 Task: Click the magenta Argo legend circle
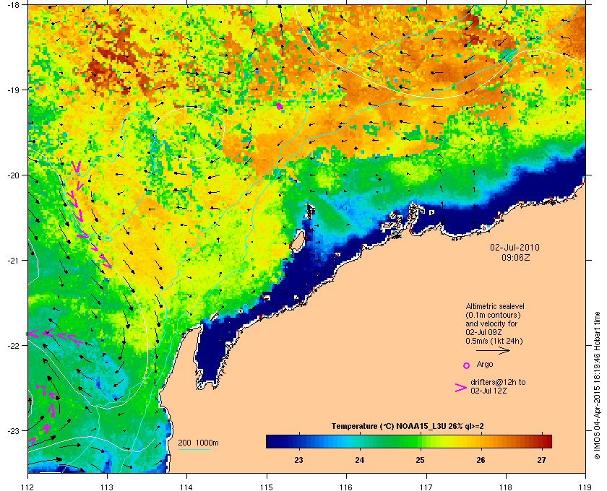click(x=467, y=365)
